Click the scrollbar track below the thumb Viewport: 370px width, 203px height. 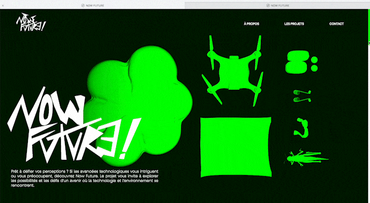(x=368, y=127)
